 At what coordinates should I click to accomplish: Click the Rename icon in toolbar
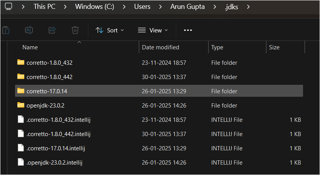pyautogui.click(x=29, y=30)
